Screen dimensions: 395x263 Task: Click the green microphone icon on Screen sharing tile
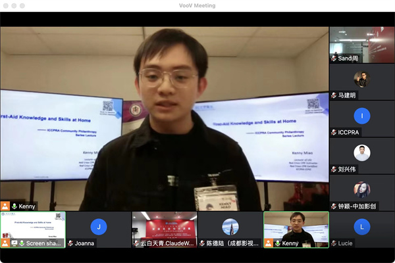tap(22, 243)
